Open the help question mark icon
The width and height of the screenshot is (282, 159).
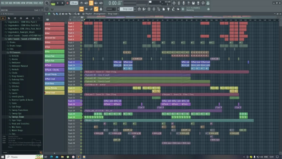tap(189, 3)
